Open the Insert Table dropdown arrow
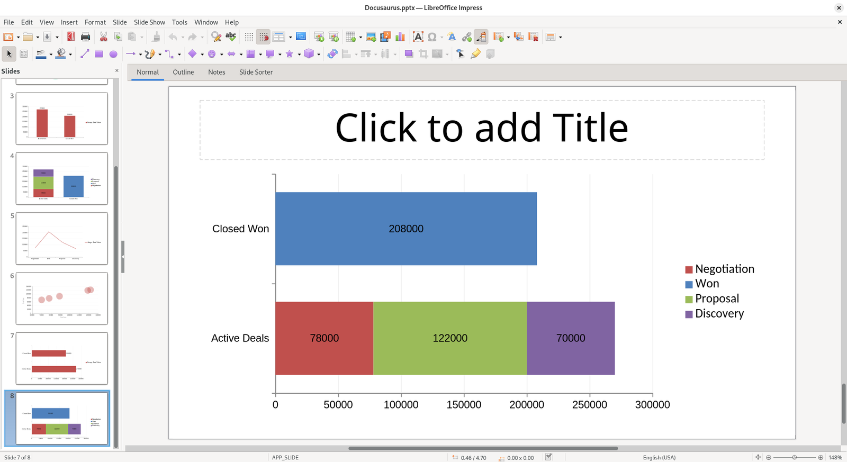 [361, 37]
